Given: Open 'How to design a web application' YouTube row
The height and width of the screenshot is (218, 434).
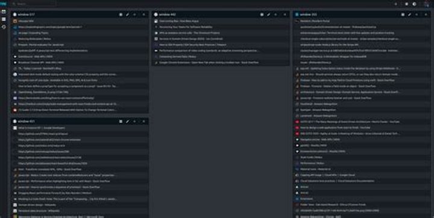Looking at the screenshot, I should coord(362,128).
